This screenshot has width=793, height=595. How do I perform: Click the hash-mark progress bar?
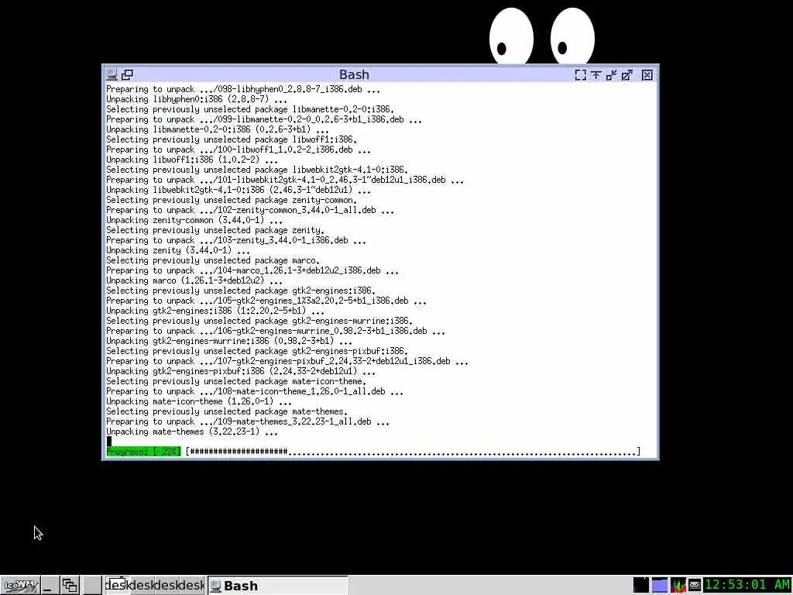click(x=413, y=452)
